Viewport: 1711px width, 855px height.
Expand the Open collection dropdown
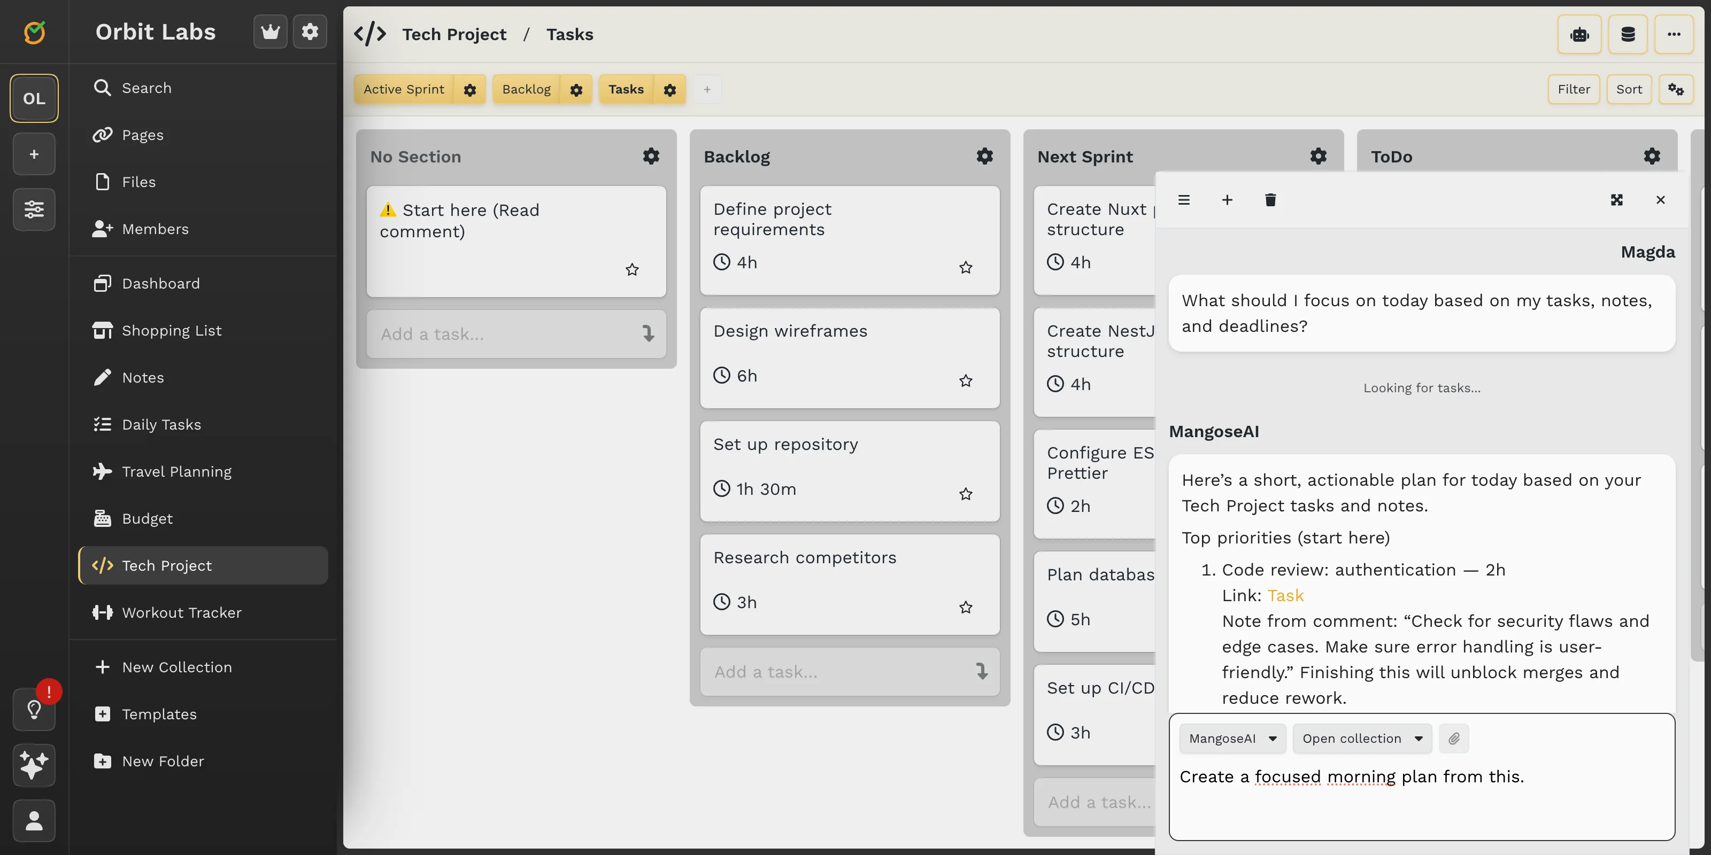click(x=1362, y=738)
